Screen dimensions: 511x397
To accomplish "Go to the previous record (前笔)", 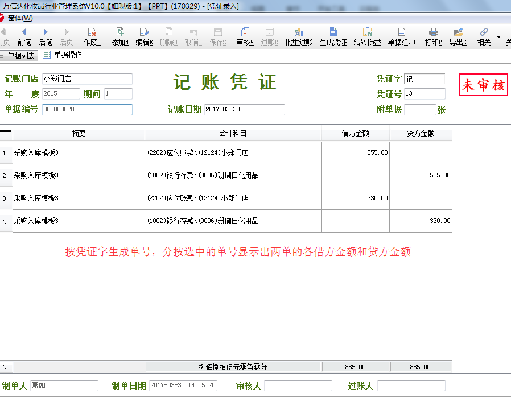I will [24, 37].
